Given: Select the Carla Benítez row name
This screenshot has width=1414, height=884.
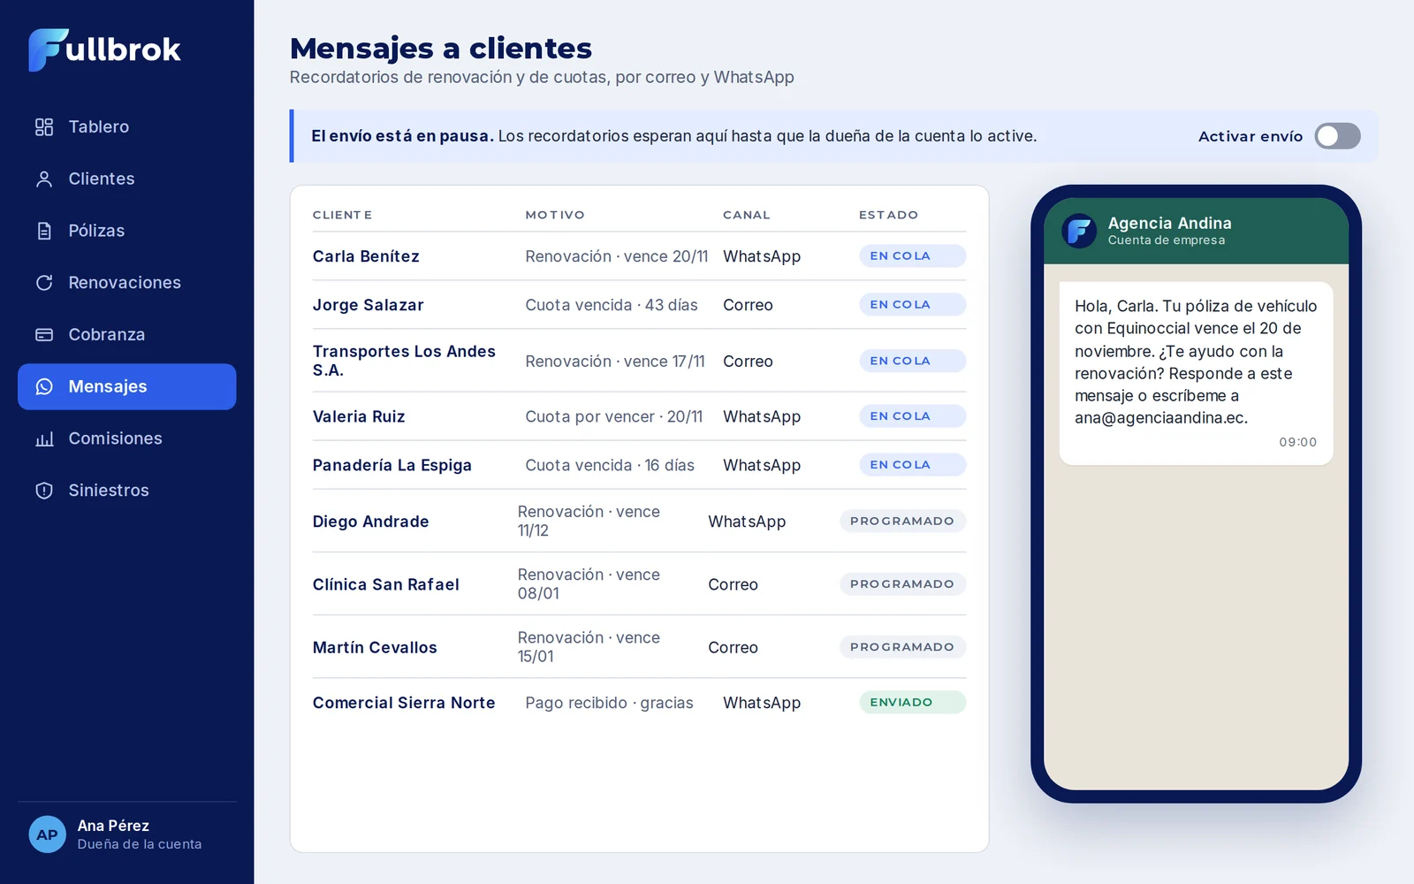Looking at the screenshot, I should [366, 256].
